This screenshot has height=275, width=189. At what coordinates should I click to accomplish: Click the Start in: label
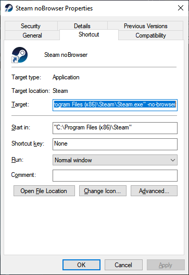point(21,127)
